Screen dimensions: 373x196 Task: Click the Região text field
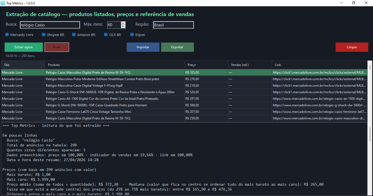(173, 25)
